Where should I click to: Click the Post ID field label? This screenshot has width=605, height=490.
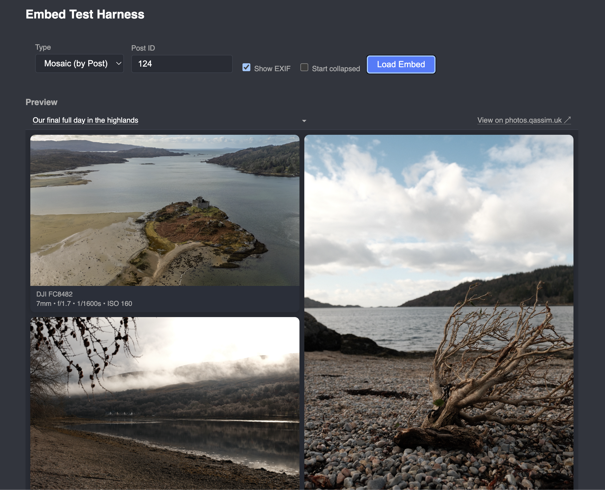pos(143,48)
